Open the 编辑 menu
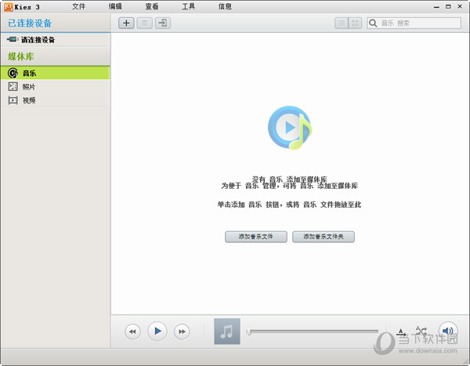 (115, 6)
